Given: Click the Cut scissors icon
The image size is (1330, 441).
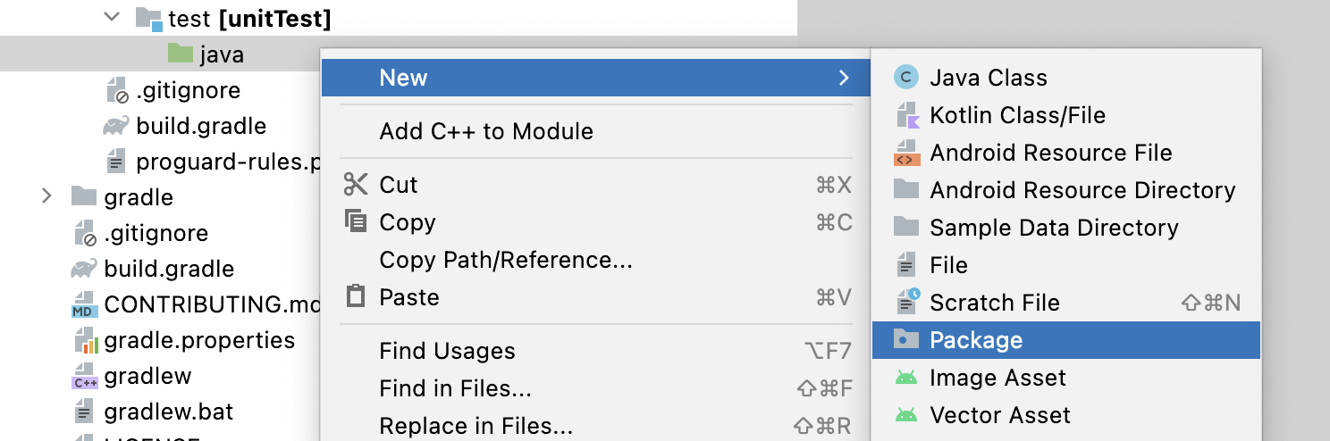Looking at the screenshot, I should click(356, 185).
